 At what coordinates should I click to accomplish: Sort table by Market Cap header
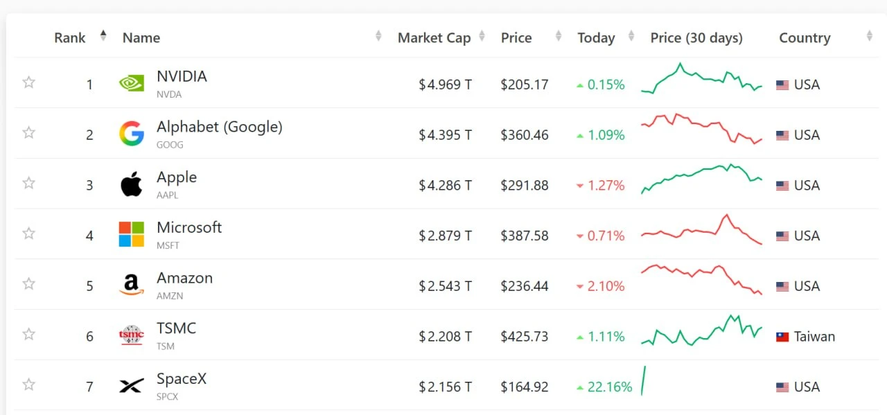434,38
